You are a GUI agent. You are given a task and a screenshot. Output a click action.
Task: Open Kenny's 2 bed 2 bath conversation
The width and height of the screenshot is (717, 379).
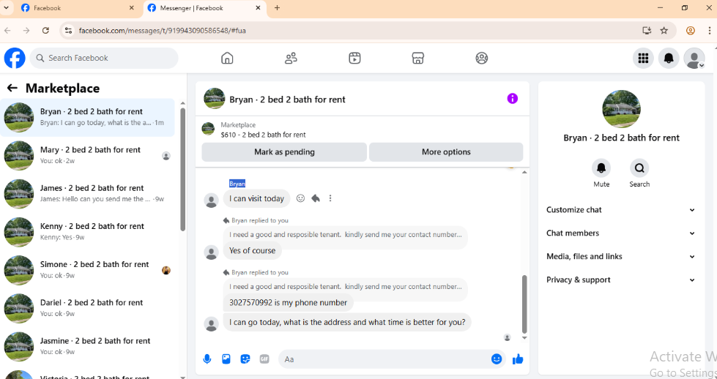coord(87,232)
